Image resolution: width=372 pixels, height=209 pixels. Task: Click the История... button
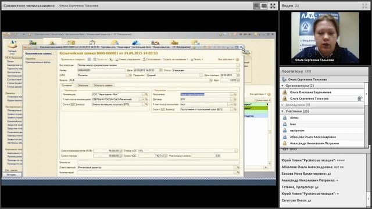click(12, 175)
